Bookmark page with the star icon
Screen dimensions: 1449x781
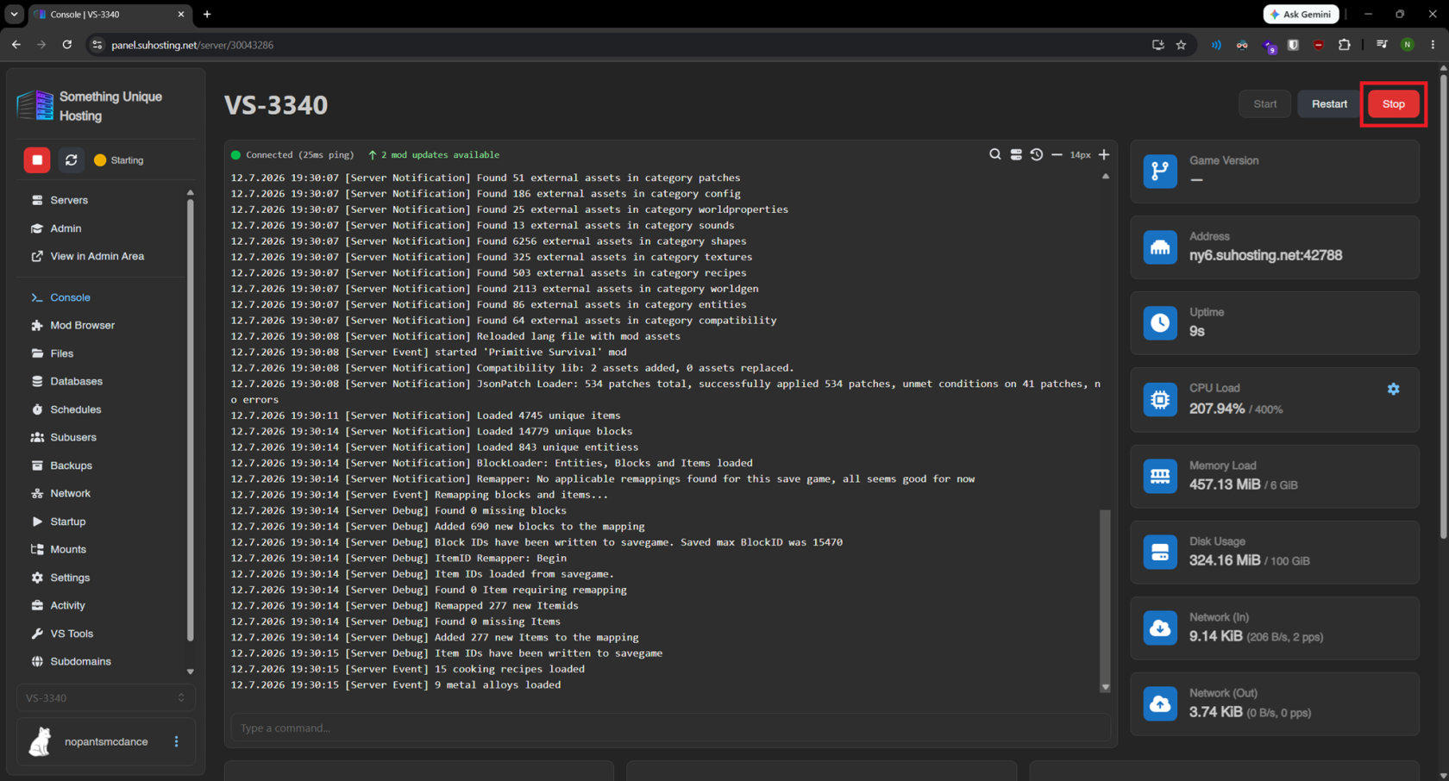1181,45
